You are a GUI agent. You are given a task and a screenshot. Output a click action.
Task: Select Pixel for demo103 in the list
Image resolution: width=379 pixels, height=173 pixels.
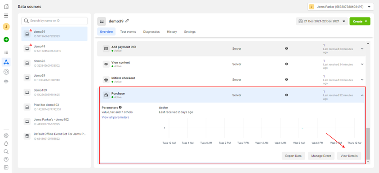[x=54, y=107]
